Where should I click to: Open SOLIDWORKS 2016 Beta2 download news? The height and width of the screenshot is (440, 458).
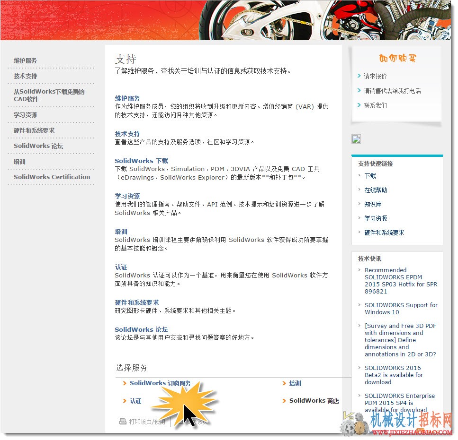[394, 376]
